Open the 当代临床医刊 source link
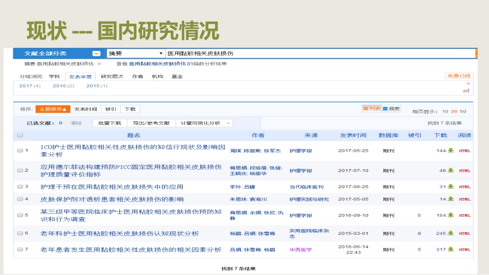The height and width of the screenshot is (275, 489). coord(306,187)
